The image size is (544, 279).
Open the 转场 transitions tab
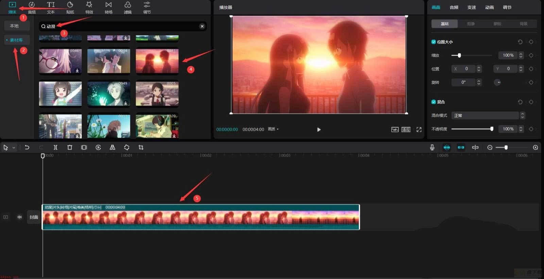pyautogui.click(x=108, y=7)
